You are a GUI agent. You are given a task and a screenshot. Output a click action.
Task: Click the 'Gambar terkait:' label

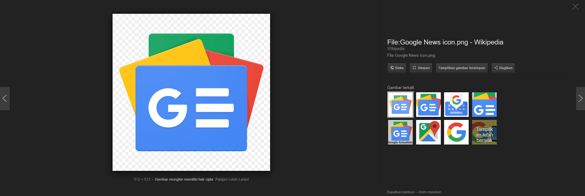pyautogui.click(x=401, y=87)
